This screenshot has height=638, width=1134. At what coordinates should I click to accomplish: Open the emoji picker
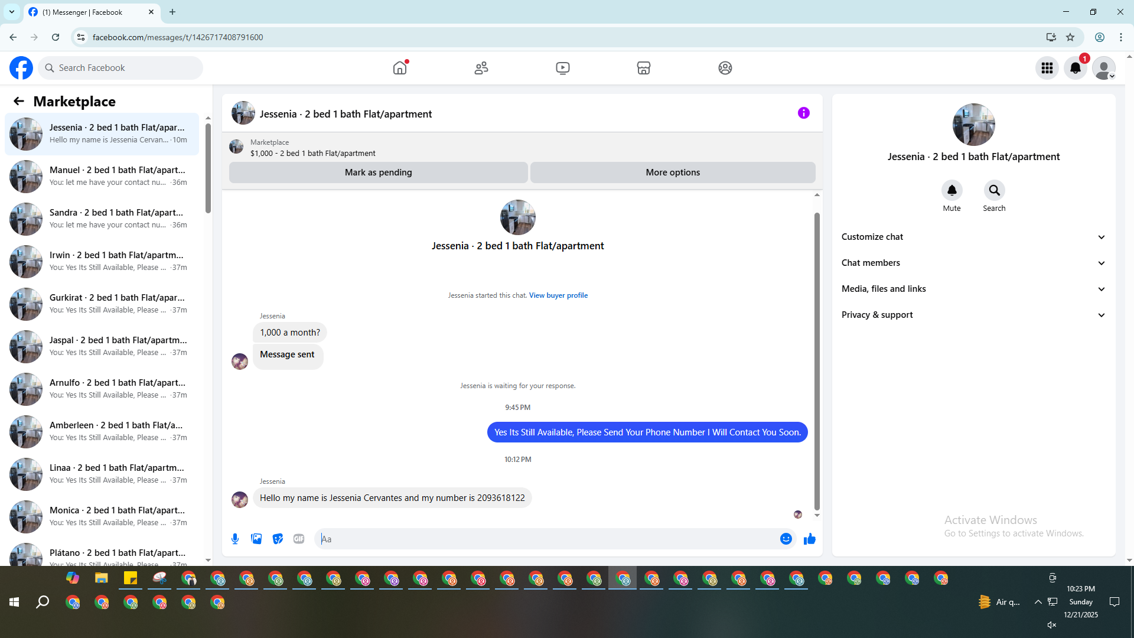[786, 539]
